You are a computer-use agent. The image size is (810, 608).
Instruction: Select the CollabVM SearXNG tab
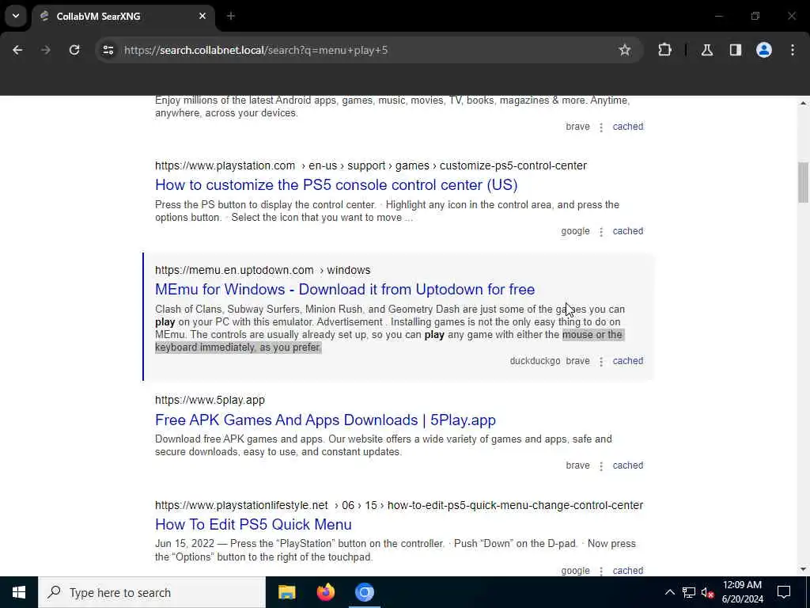(123, 17)
